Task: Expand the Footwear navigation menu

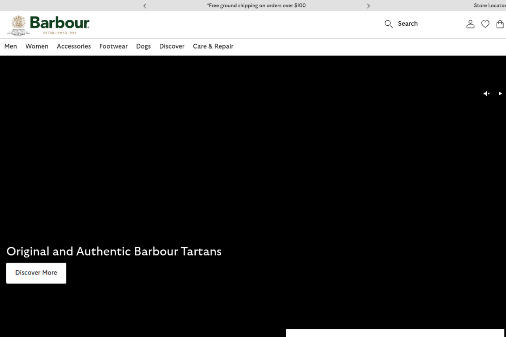Action: [x=113, y=46]
